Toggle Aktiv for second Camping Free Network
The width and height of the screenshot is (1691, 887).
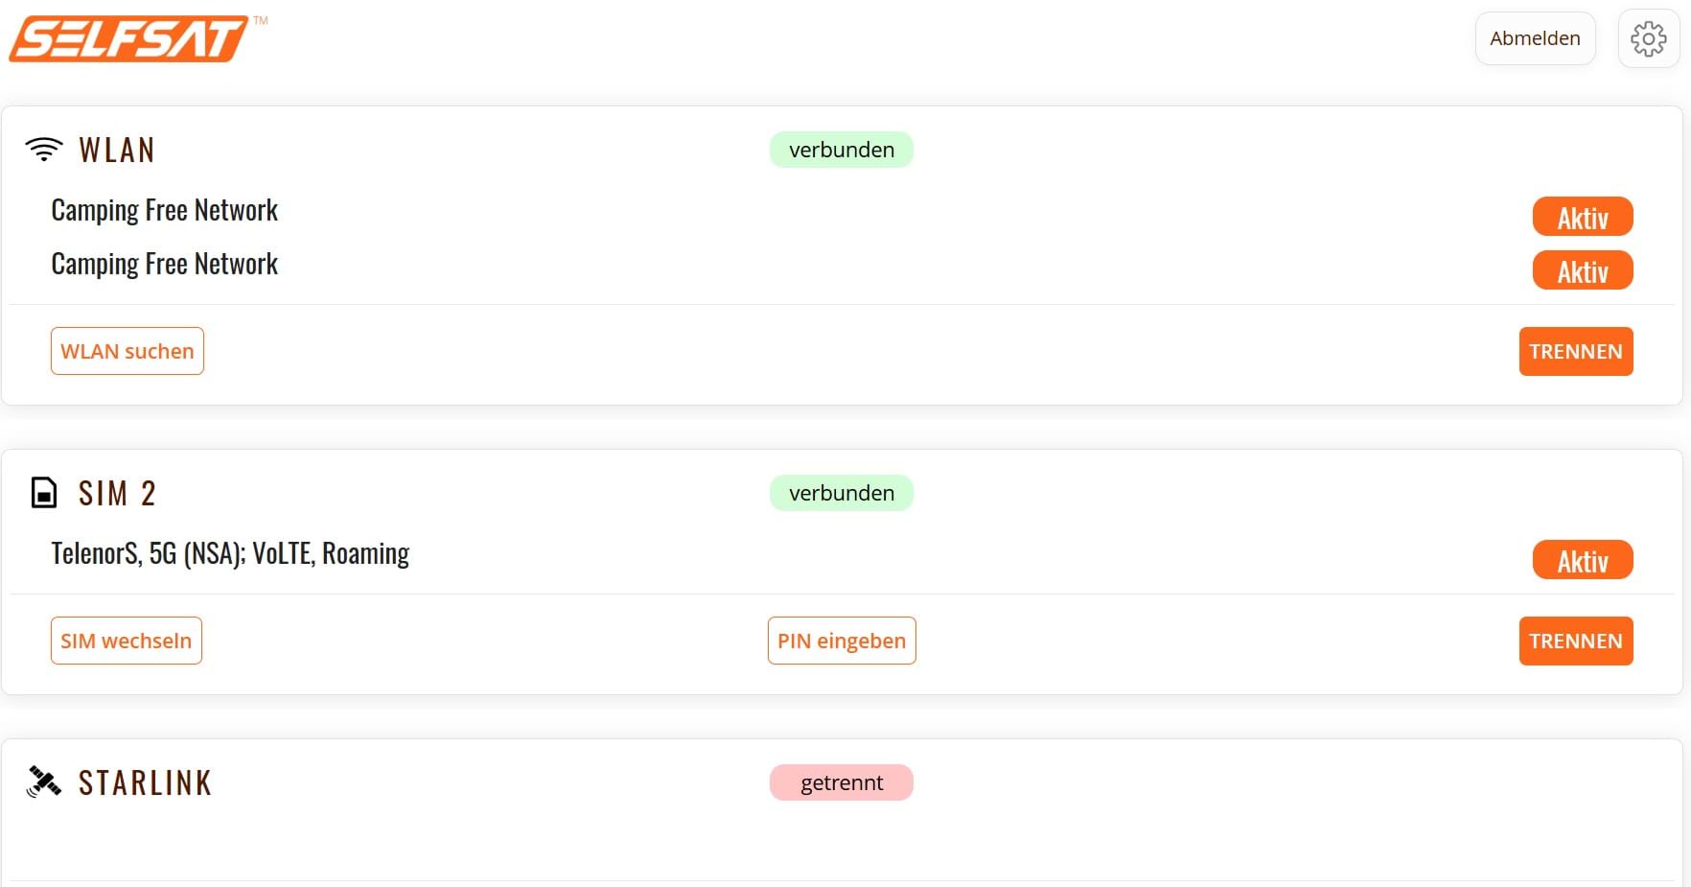(1582, 270)
